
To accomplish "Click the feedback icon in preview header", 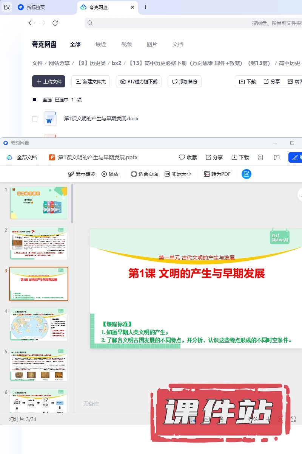I will coord(277,157).
